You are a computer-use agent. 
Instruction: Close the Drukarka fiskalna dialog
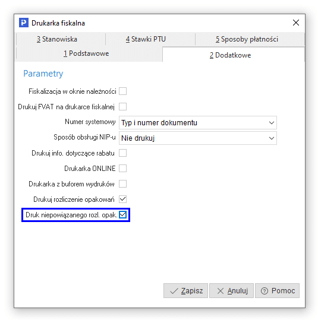[x=296, y=23]
